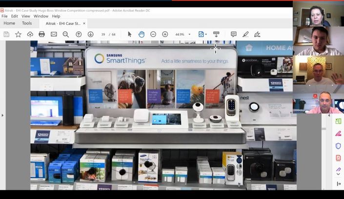Switch to the Tools tab
Image resolution: width=344 pixels, height=199 pixels.
(x=27, y=23)
